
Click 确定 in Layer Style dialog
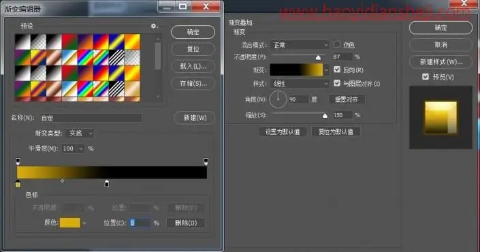point(441,28)
